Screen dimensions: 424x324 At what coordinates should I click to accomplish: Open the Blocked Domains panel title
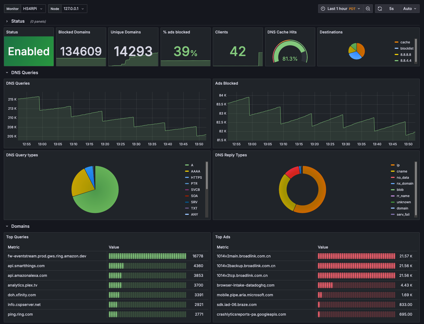[x=74, y=32]
